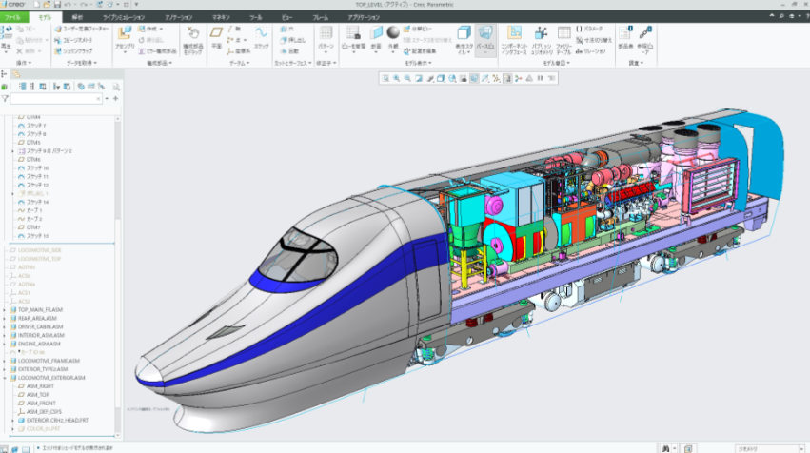The width and height of the screenshot is (810, 453).
Task: Open the File (ファイル) menu
Action: [x=13, y=17]
